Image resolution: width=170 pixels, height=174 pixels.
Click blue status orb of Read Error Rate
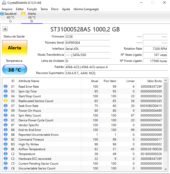coord(6,86)
